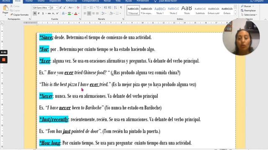268x150 pixels.
Task: Toggle bold (N) formatting
Action: click(x=35, y=13)
